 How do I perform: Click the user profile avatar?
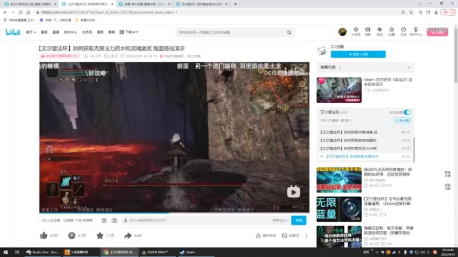(x=342, y=32)
